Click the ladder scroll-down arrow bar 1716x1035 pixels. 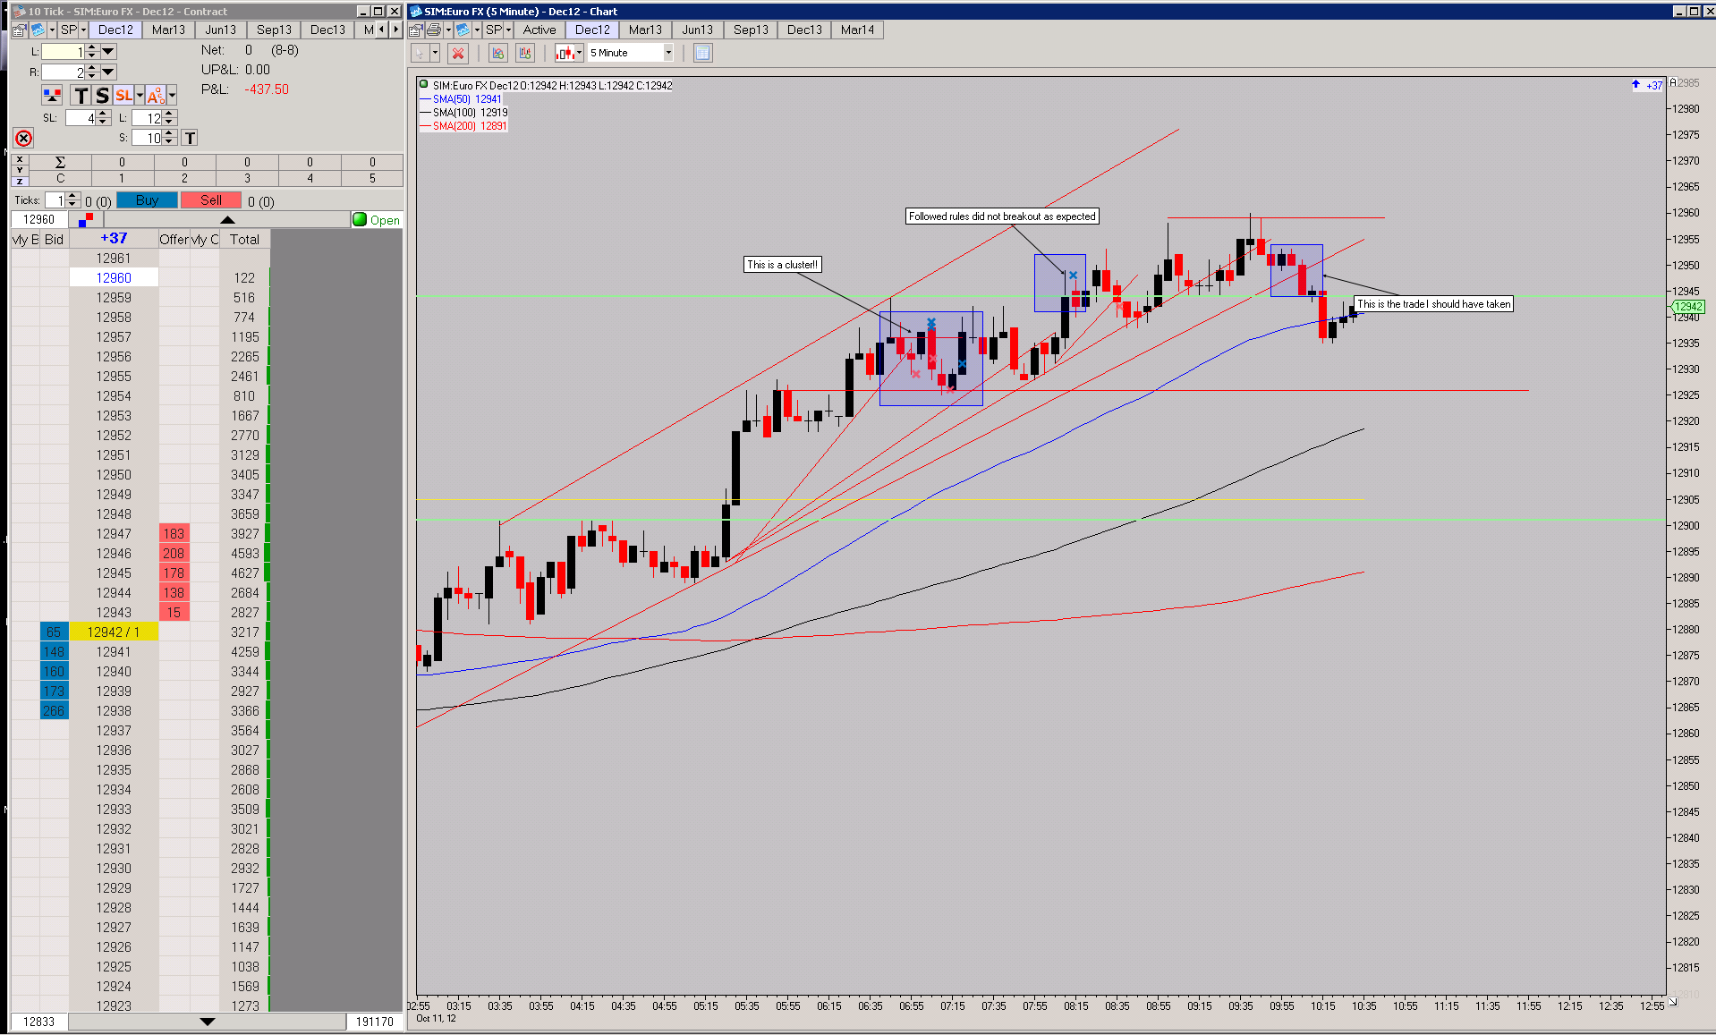click(x=208, y=1022)
